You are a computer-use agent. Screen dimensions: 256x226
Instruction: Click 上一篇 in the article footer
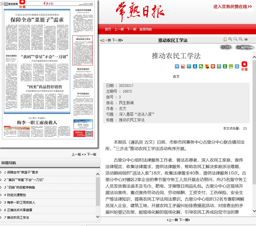point(173,220)
